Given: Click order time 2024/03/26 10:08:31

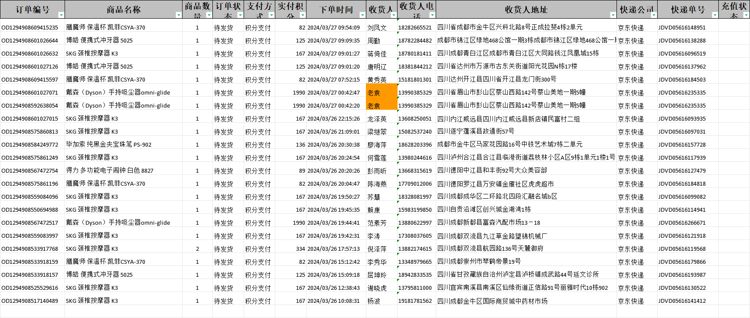Looking at the screenshot, I should (334, 301).
